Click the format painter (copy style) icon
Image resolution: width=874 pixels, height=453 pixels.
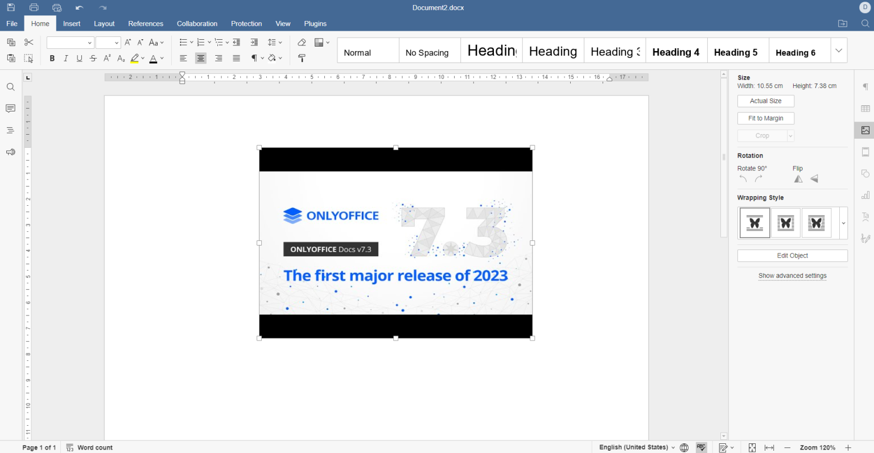click(302, 57)
